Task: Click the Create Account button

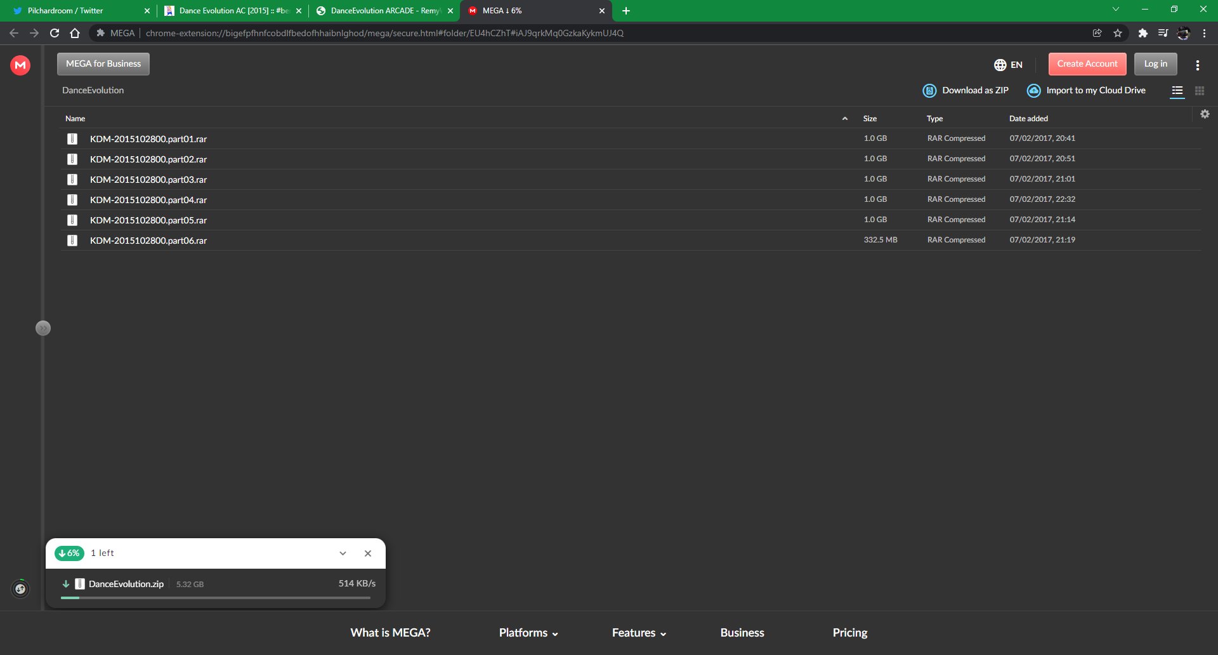Action: 1087,64
